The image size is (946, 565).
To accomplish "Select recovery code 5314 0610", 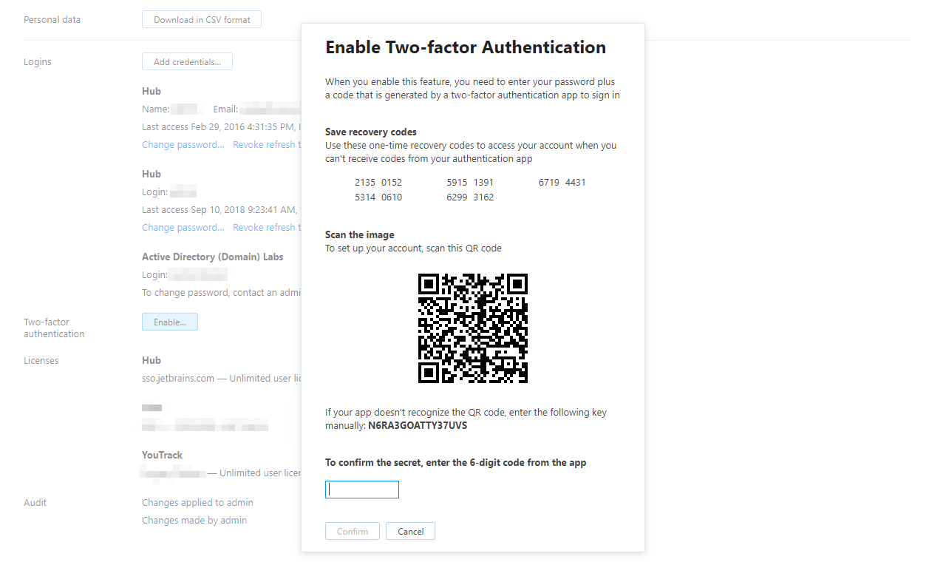I will 378,197.
